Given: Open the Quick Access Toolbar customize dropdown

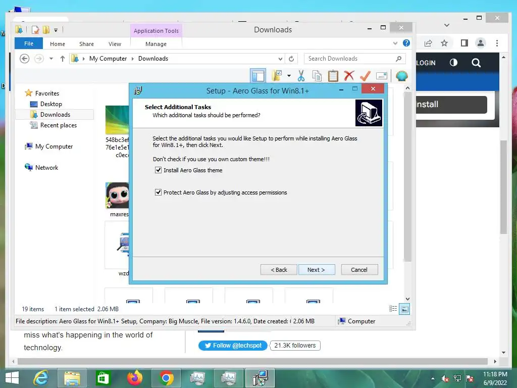Looking at the screenshot, I should pos(56,30).
